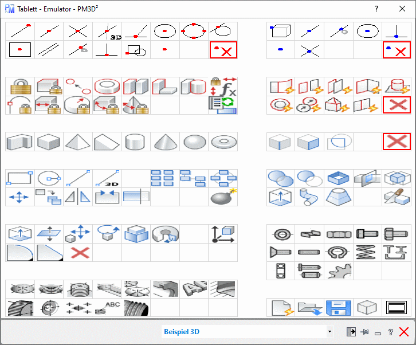Click the red X in the modify group
Viewport: 416px width, 345px height.
point(78,252)
